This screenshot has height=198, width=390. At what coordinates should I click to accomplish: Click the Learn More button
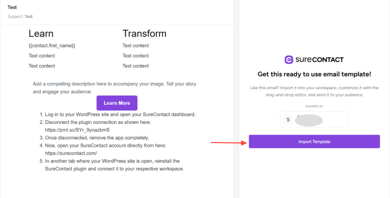click(117, 103)
